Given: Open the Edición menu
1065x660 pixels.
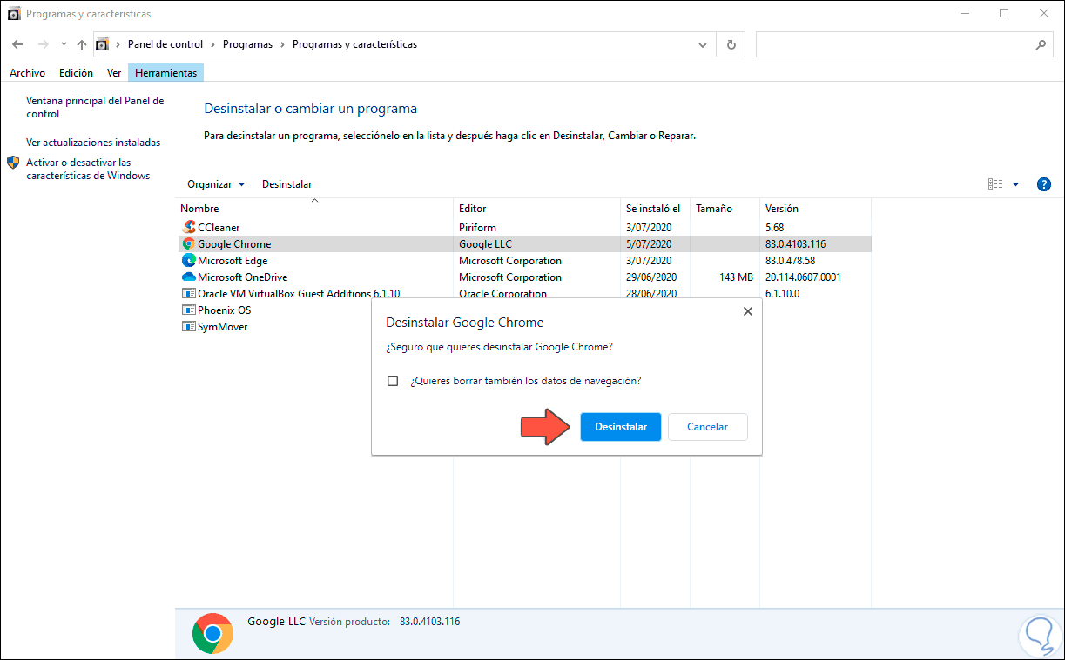Looking at the screenshot, I should point(76,73).
